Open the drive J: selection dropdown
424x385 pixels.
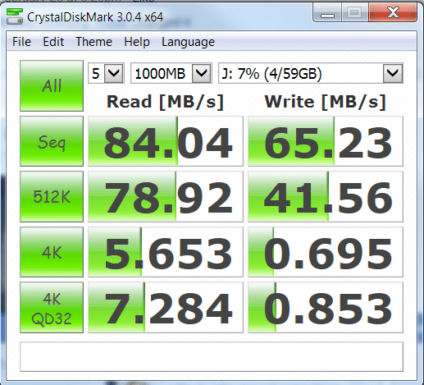311,73
